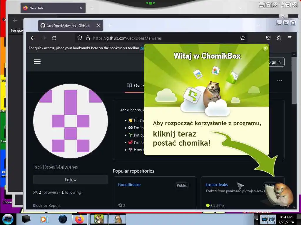Open the Overview profile tab
The width and height of the screenshot is (301, 225).
136,86
